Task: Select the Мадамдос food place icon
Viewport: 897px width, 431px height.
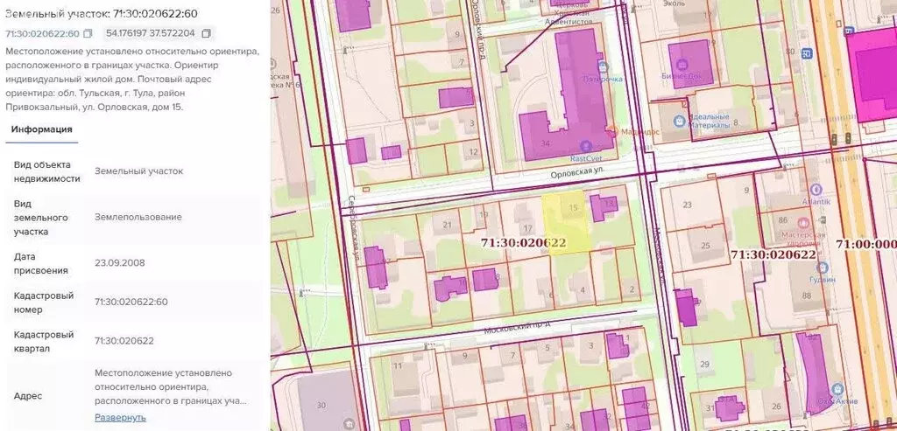Action: [x=613, y=131]
